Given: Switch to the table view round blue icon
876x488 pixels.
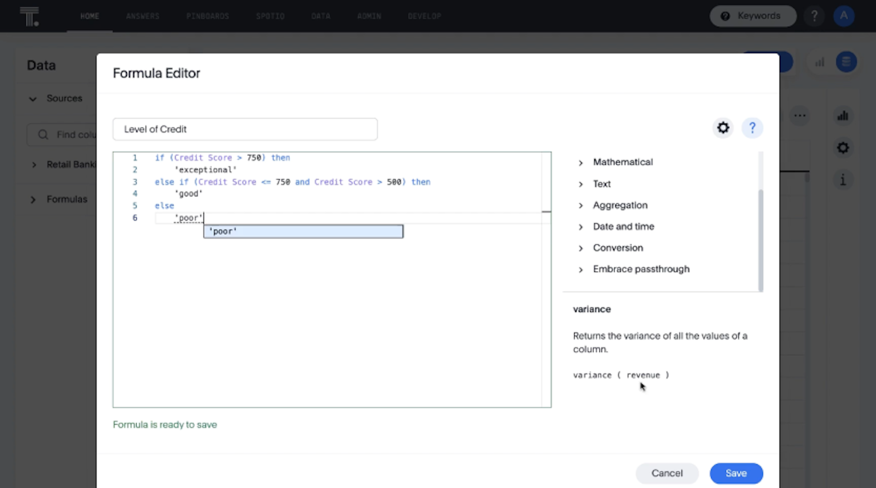Looking at the screenshot, I should pos(846,62).
